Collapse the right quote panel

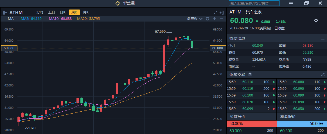222,12
